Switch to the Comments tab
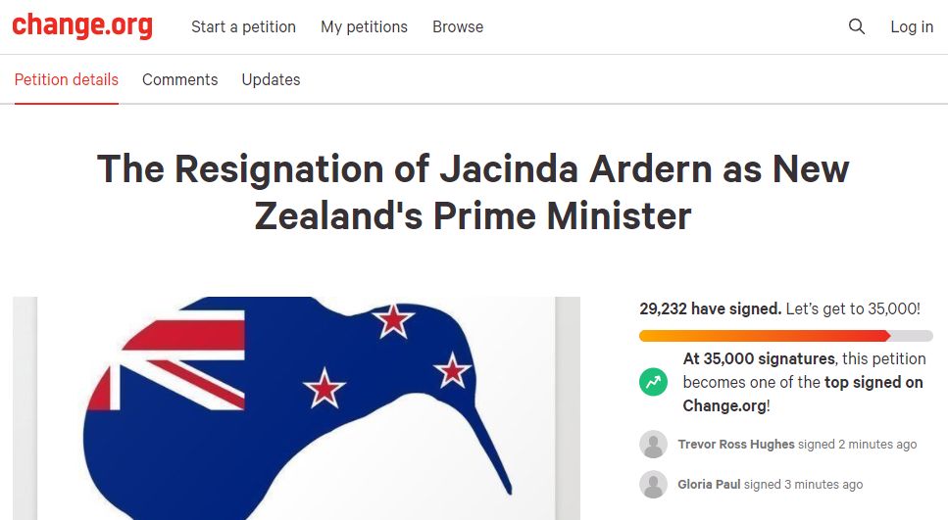Image resolution: width=948 pixels, height=520 pixels. (x=180, y=79)
